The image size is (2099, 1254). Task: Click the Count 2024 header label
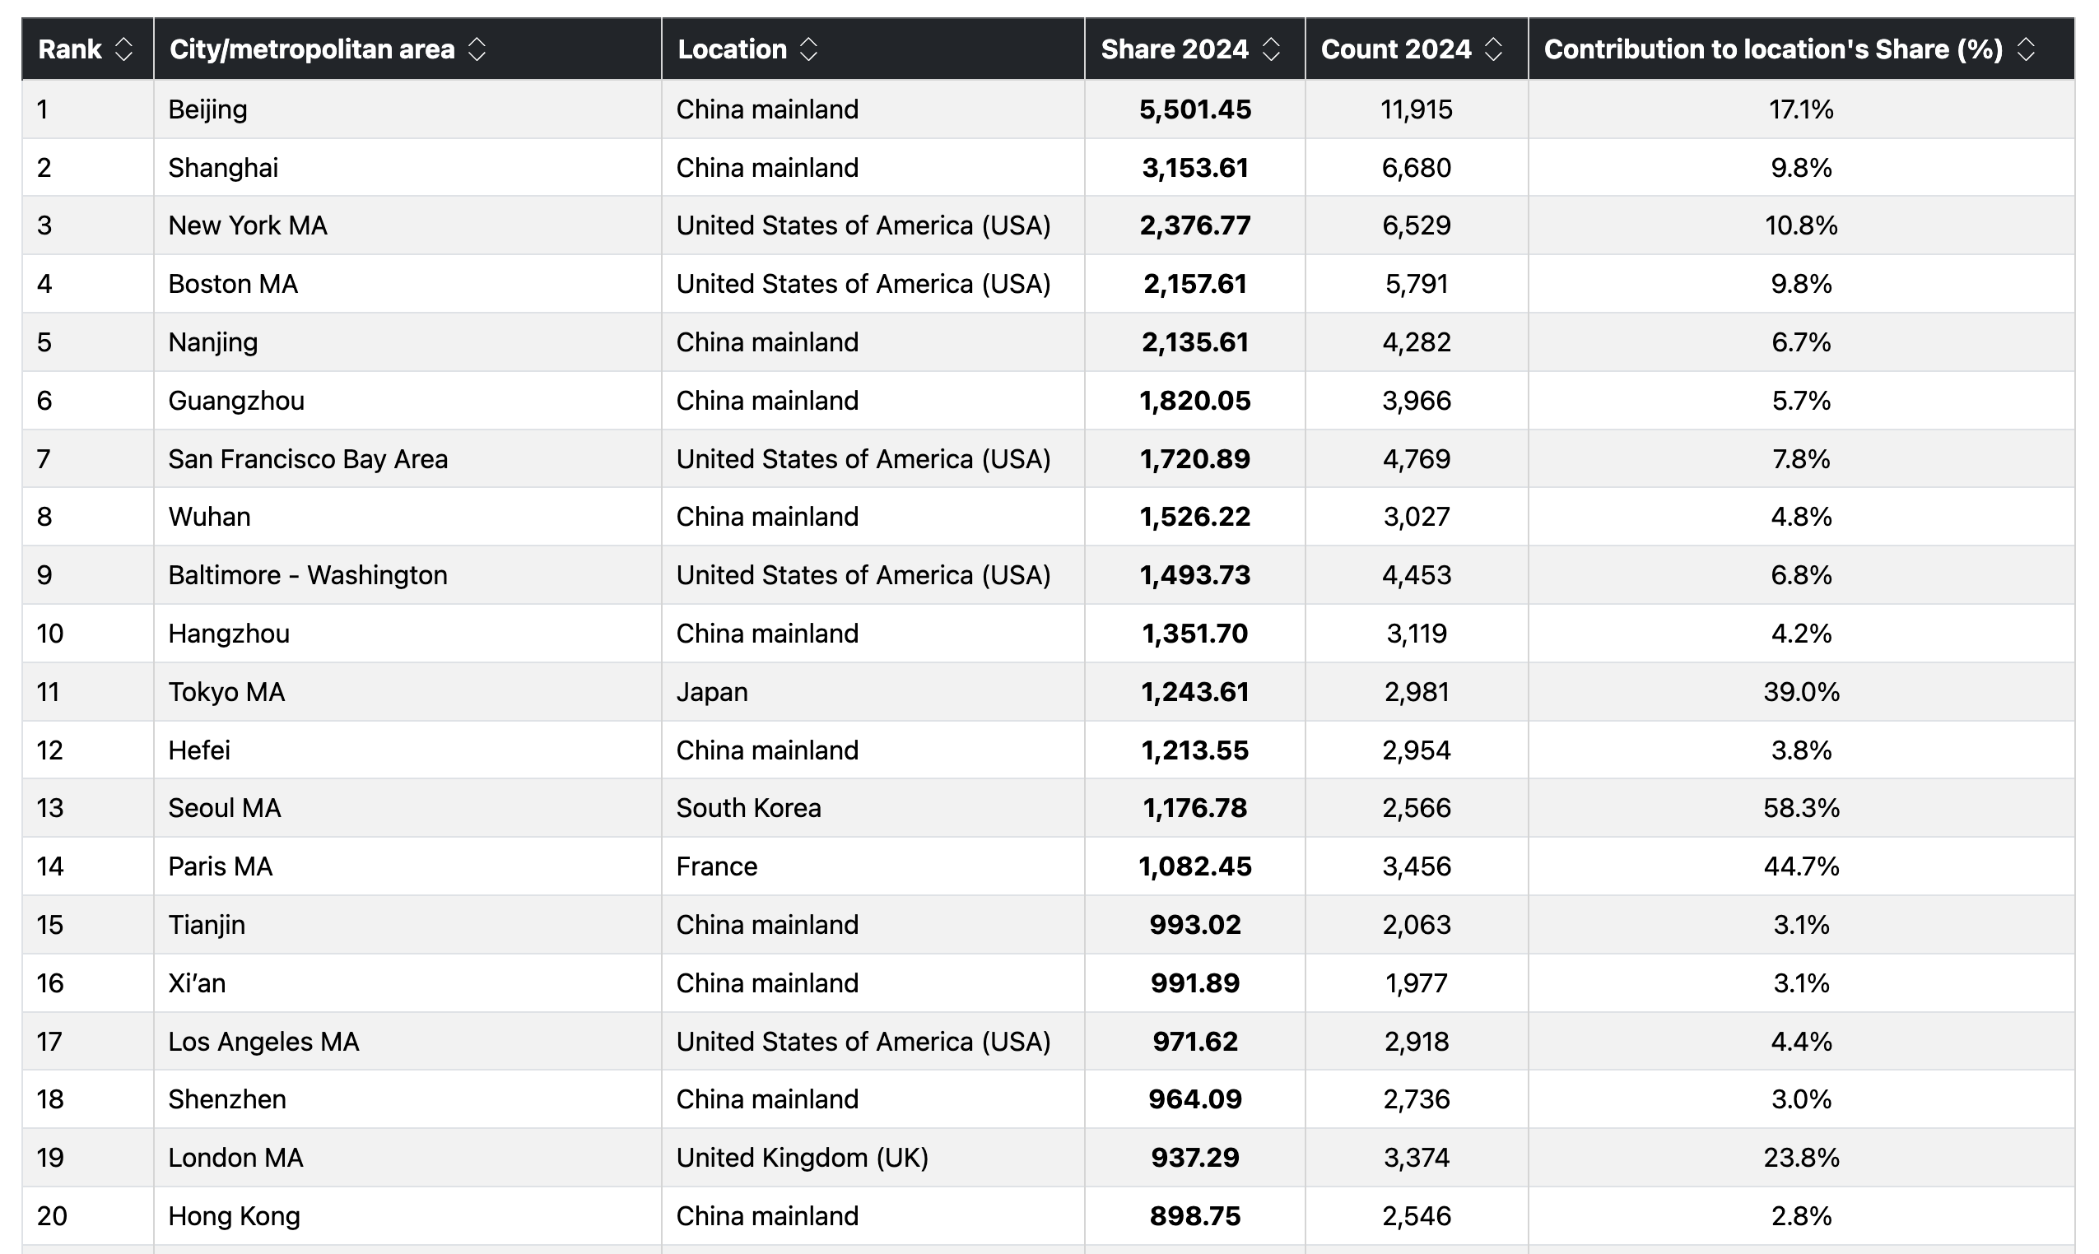click(x=1396, y=49)
